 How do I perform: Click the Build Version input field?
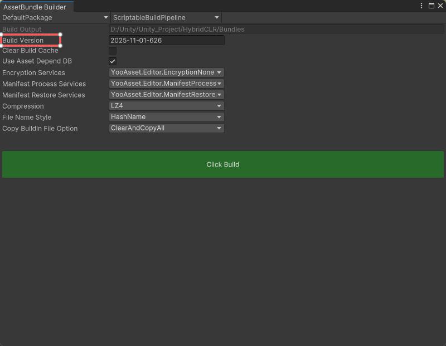(167, 40)
